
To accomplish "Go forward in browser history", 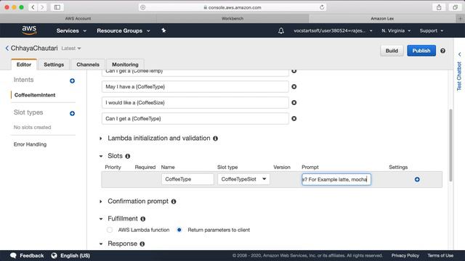I will [42, 7].
